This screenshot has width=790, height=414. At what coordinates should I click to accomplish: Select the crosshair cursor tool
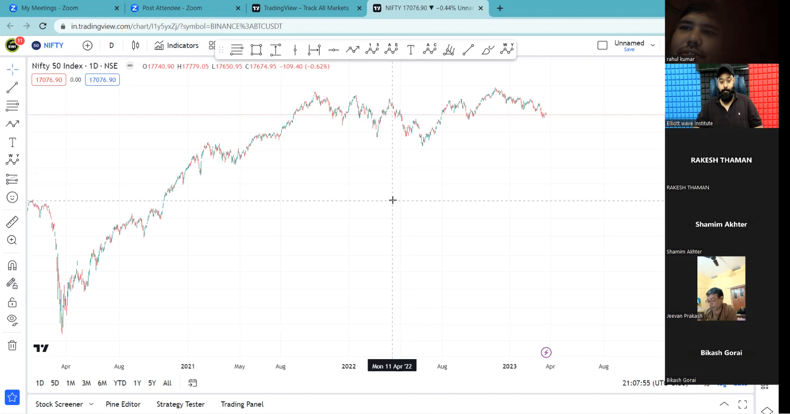point(12,69)
